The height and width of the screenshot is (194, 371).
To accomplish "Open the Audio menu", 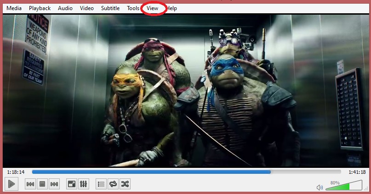I will pyautogui.click(x=65, y=8).
